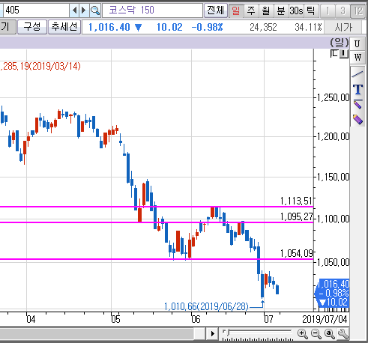Click the chart layout icon below (일)

click(x=340, y=54)
